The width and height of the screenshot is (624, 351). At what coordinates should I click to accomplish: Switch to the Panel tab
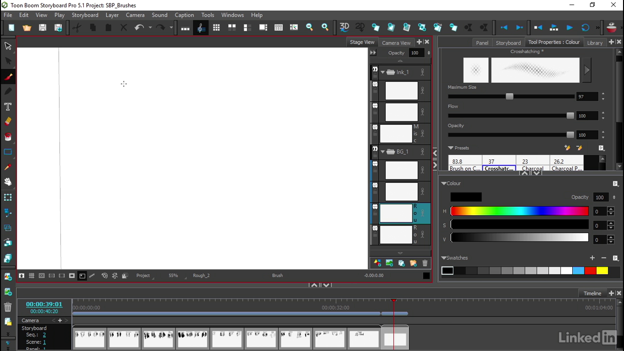coord(482,43)
